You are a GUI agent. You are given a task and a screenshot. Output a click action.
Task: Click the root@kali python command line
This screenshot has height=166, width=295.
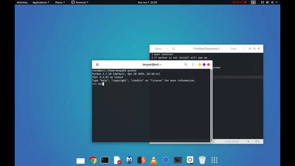tap(114, 71)
